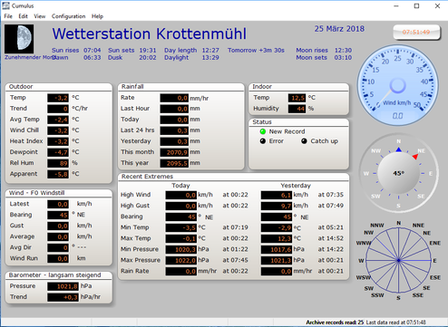
Task: Click the Catch up status indicator light
Action: coord(304,141)
